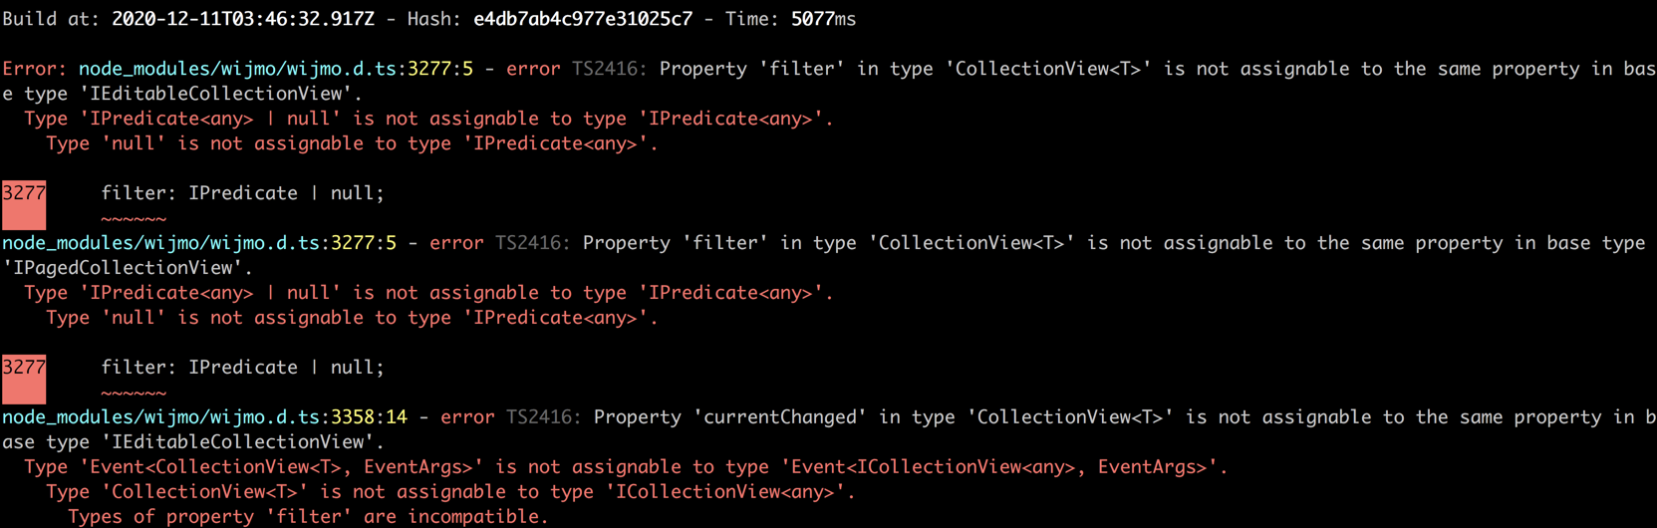Click the second wijmo.d.ts:3277:5 file path link
The width and height of the screenshot is (1657, 528).
[x=199, y=243]
